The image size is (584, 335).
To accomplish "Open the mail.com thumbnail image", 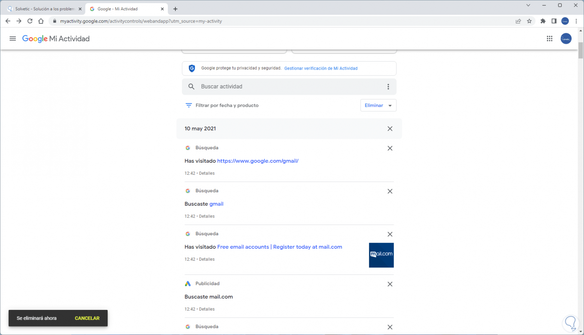I will pyautogui.click(x=381, y=255).
